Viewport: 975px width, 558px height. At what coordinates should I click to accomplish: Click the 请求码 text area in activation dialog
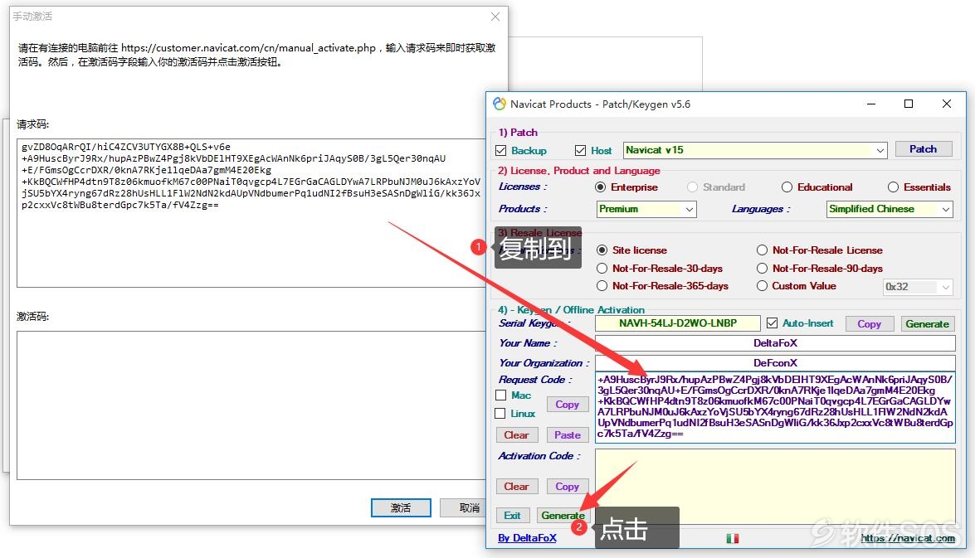tap(251, 213)
